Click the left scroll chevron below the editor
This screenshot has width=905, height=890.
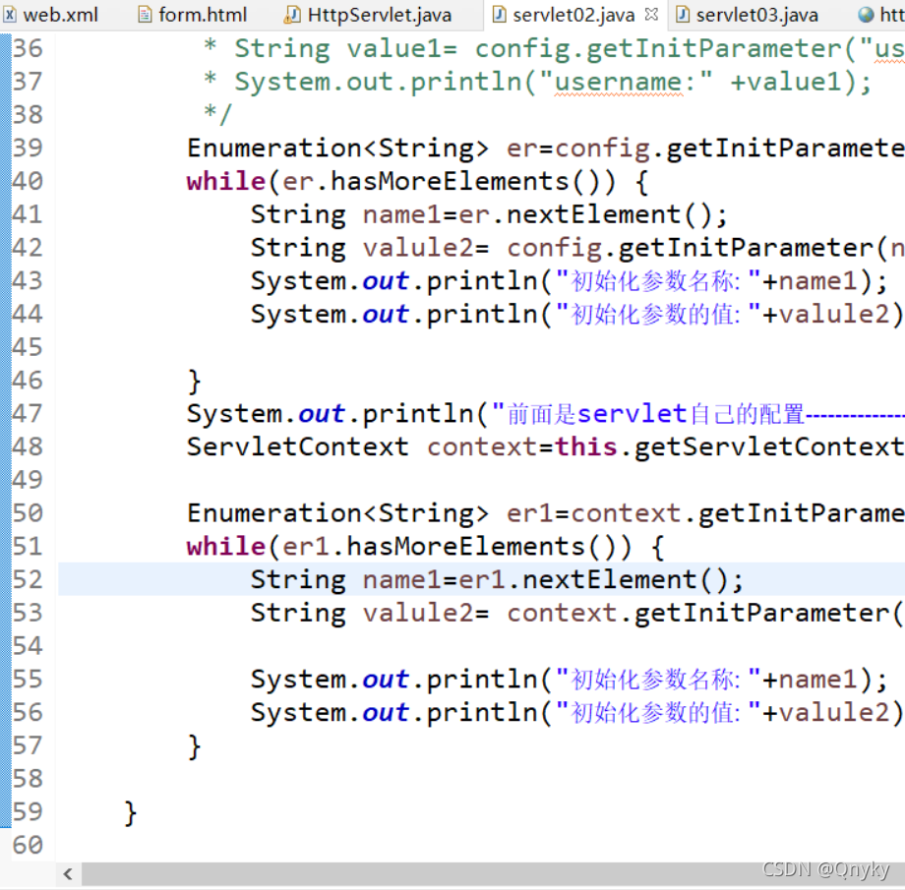coord(67,873)
